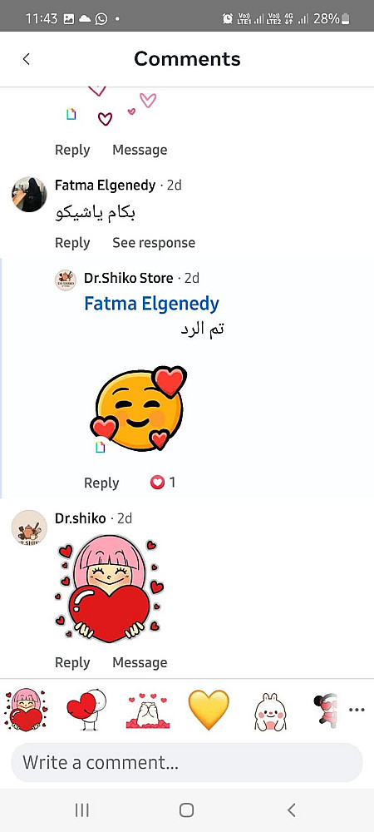Tap Fatma Elgenedy's profile picture
The width and height of the screenshot is (374, 832).
pos(29,194)
